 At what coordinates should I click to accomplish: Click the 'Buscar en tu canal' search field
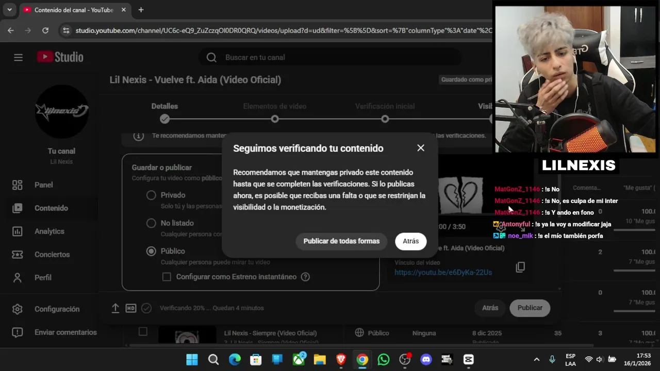(330, 57)
